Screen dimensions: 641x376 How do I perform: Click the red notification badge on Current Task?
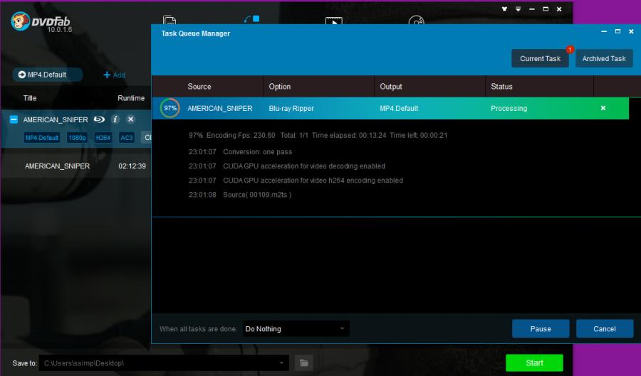[x=570, y=49]
